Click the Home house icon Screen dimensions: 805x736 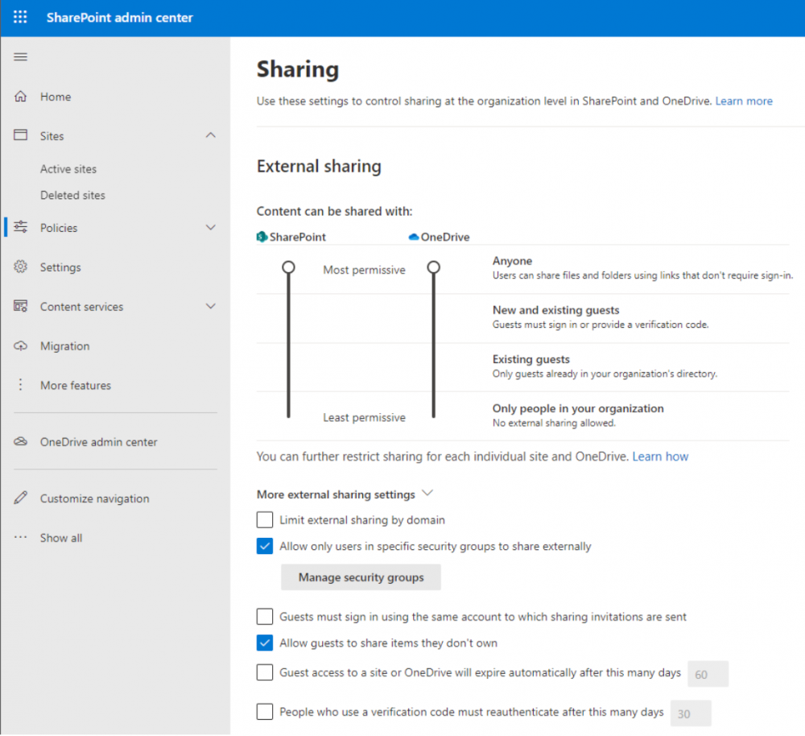(21, 96)
